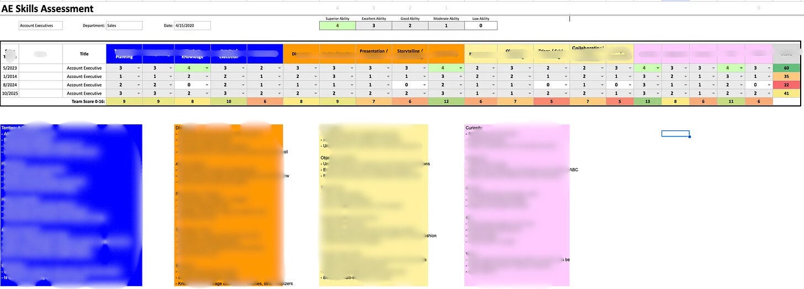Click the Date field showing 4/15/2020
This screenshot has width=804, height=289.
(x=192, y=25)
